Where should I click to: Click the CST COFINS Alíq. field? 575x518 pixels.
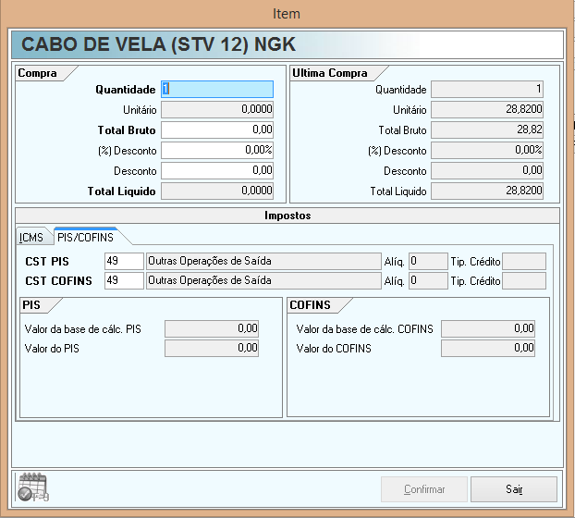click(x=428, y=280)
